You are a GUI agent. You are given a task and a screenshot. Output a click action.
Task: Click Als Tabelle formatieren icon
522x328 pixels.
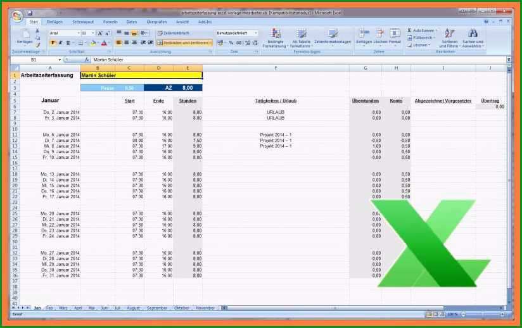click(x=302, y=34)
